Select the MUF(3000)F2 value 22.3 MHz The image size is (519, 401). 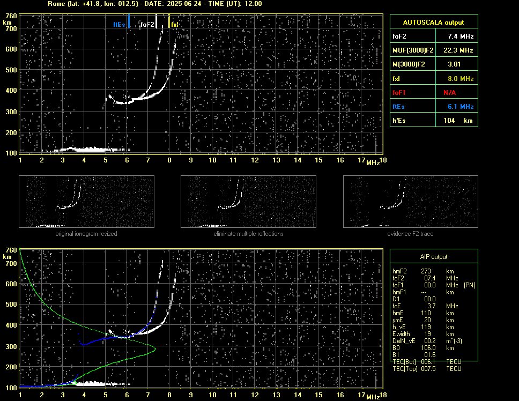pyautogui.click(x=457, y=50)
